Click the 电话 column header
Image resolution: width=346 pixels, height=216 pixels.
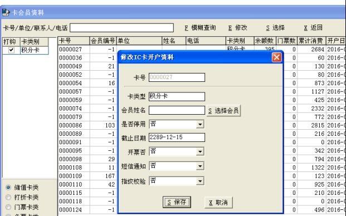tap(206, 41)
